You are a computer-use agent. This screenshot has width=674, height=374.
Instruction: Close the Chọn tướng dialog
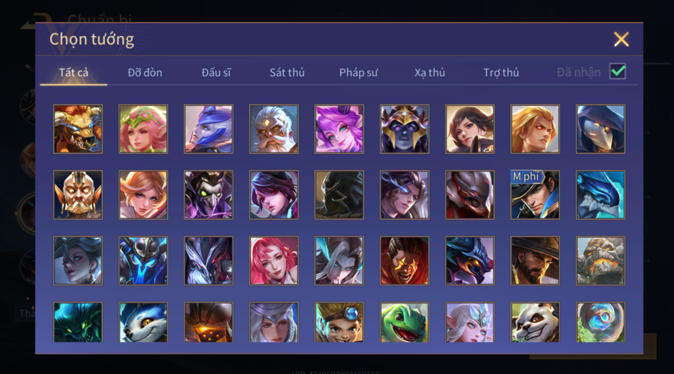[x=621, y=39]
